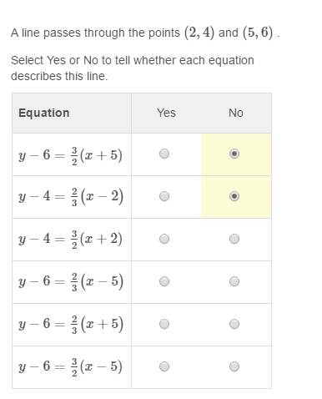
Task: Click the No column header
Action: tap(236, 113)
